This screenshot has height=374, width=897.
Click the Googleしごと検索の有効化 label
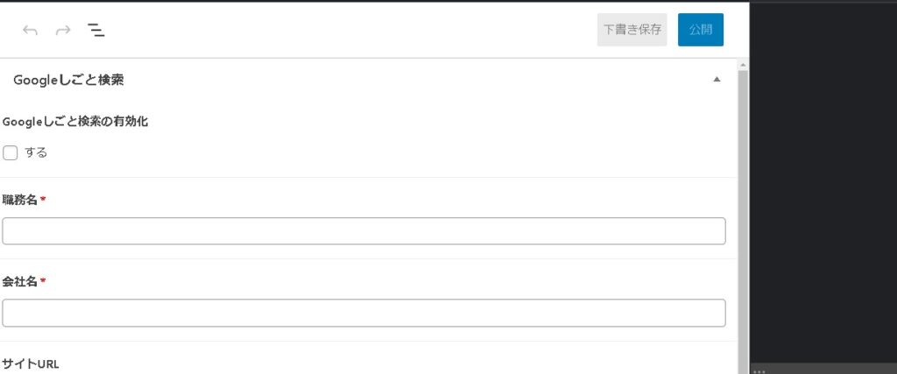click(75, 122)
